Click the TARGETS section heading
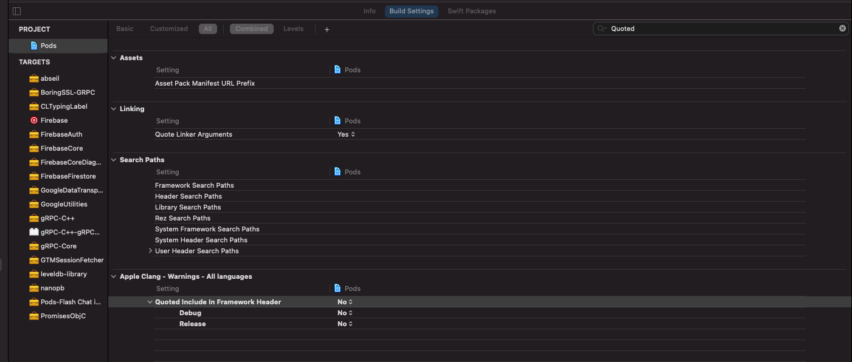The height and width of the screenshot is (362, 852). 35,62
